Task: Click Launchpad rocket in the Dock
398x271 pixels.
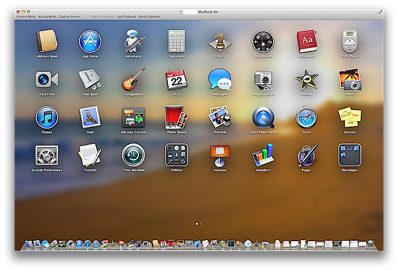Action: [x=70, y=244]
